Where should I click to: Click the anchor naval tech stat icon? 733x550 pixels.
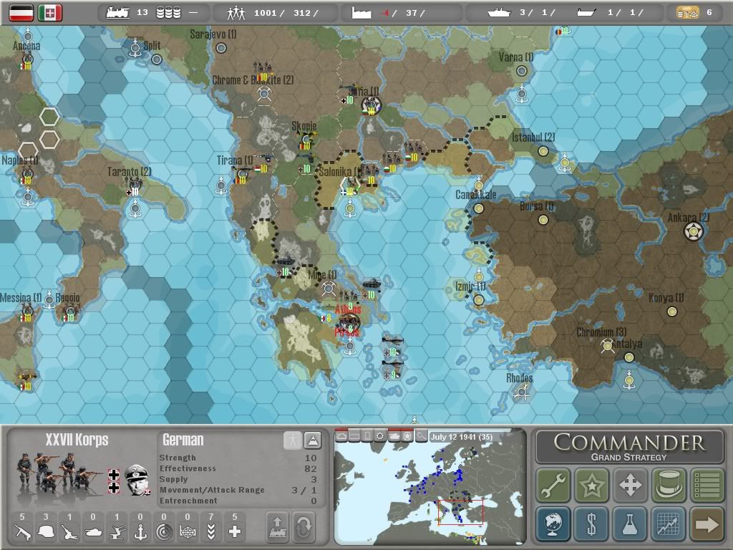coord(140,532)
